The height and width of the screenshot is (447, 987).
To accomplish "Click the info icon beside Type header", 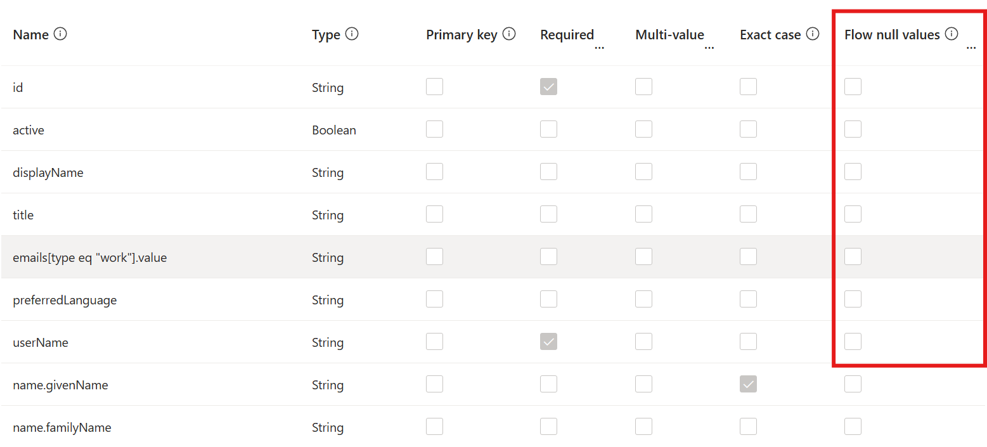I will [x=352, y=34].
